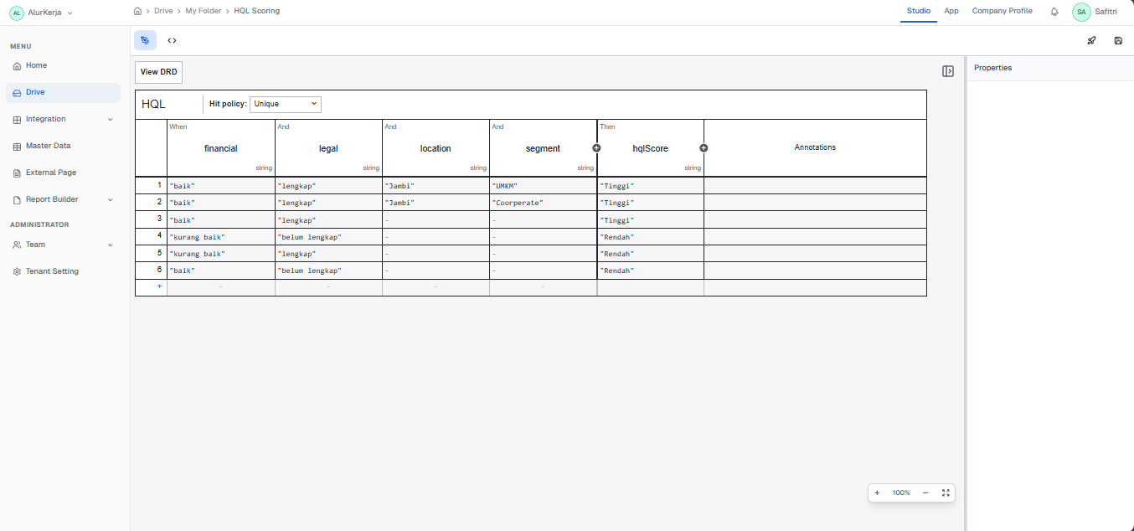This screenshot has height=531, width=1134.
Task: Go to My Folder breadcrumb
Action: [204, 11]
